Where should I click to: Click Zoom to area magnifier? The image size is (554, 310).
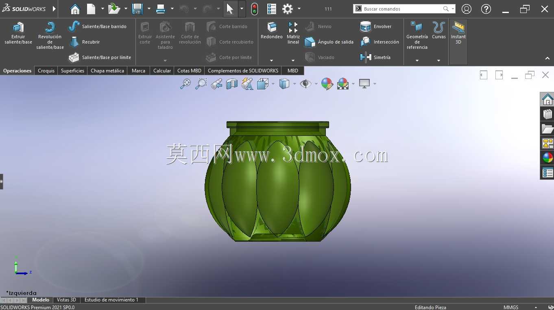[x=201, y=84]
